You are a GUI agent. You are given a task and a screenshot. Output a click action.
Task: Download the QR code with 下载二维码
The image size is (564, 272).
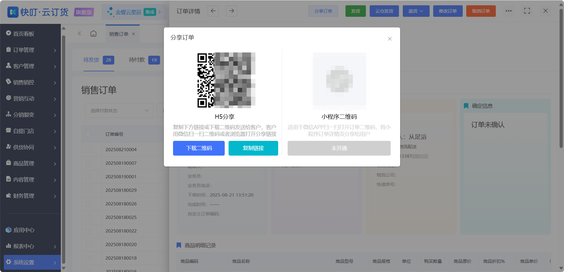coord(199,148)
